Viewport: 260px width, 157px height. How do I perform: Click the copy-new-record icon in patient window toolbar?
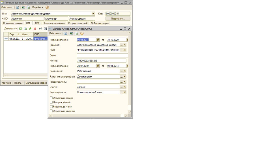pos(28,7)
